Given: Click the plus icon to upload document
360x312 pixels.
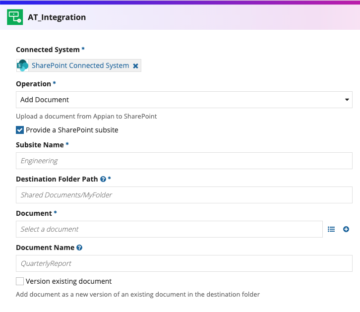Looking at the screenshot, I should tap(346, 229).
